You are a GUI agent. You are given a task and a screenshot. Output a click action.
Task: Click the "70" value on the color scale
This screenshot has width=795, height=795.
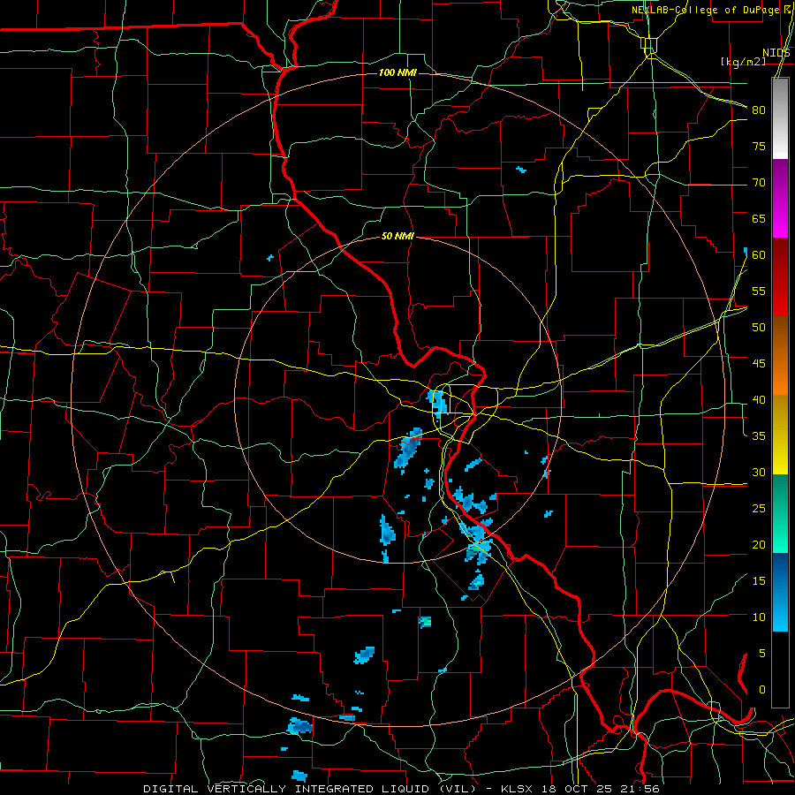(759, 183)
